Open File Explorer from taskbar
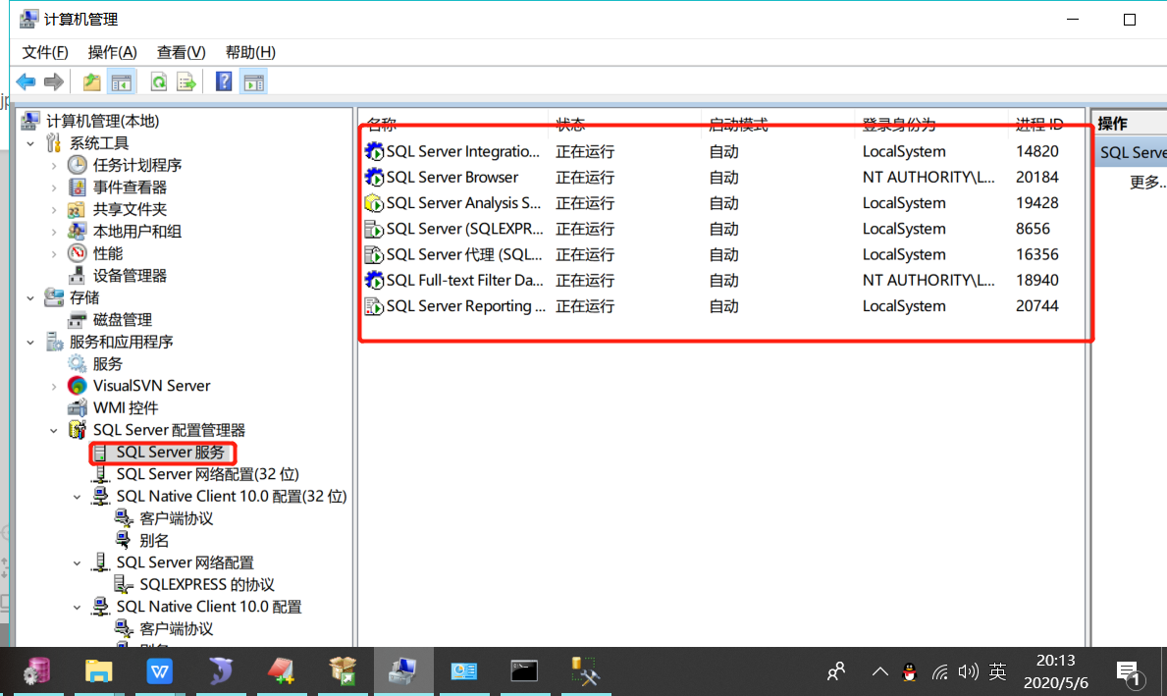The width and height of the screenshot is (1167, 696). pyautogui.click(x=98, y=671)
